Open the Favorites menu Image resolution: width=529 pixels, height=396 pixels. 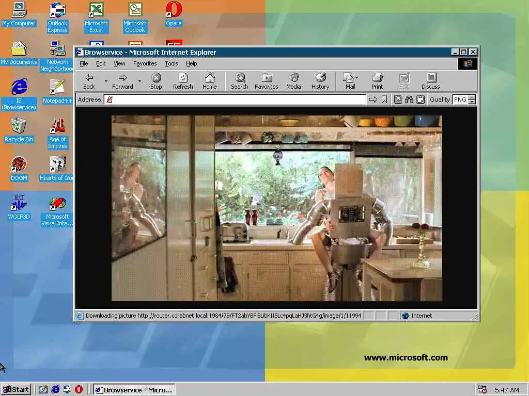[145, 63]
